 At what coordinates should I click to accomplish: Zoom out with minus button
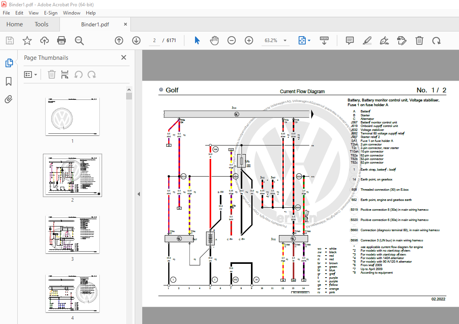(x=232, y=40)
